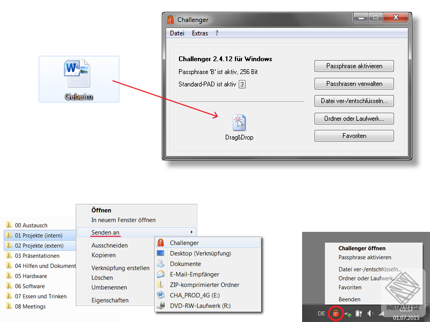Select the 01 Projekte (intern) folder
Viewport: 430px width, 322px height.
click(x=40, y=235)
